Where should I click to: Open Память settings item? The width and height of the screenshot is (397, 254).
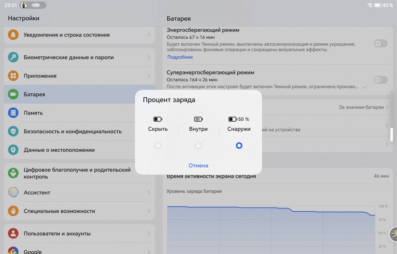coord(70,113)
